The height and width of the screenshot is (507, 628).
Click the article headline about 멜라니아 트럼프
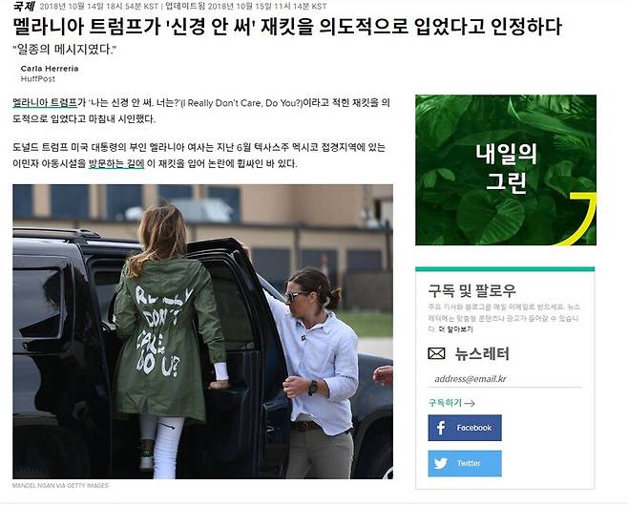[x=286, y=27]
